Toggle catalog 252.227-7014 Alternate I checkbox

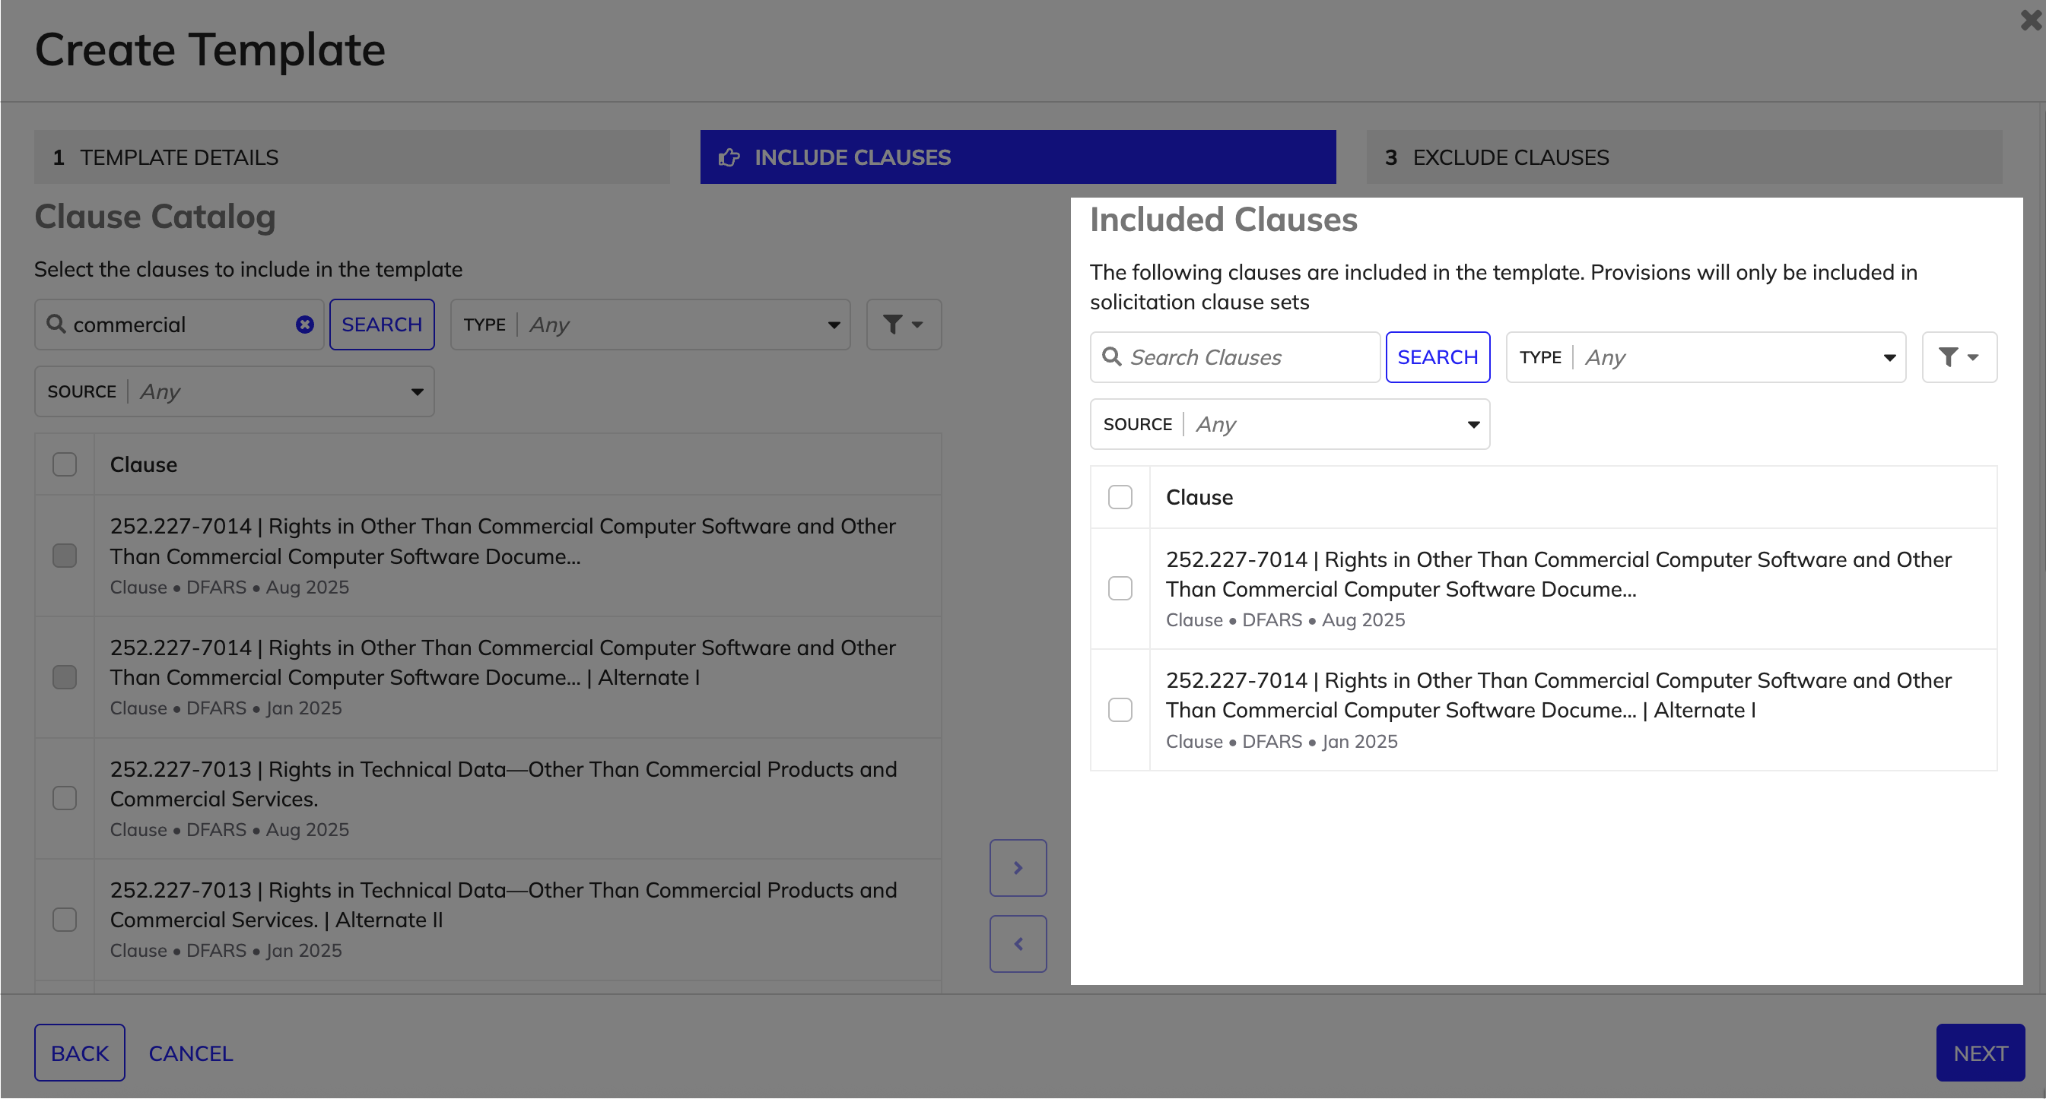click(x=65, y=678)
